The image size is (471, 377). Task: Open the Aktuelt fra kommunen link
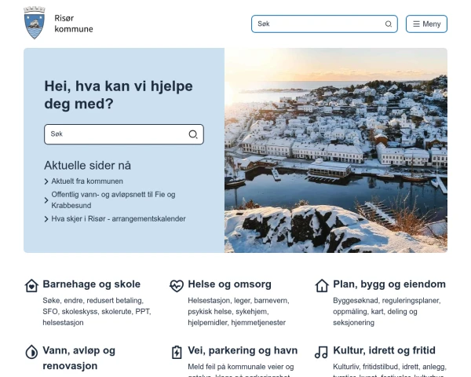coord(87,181)
